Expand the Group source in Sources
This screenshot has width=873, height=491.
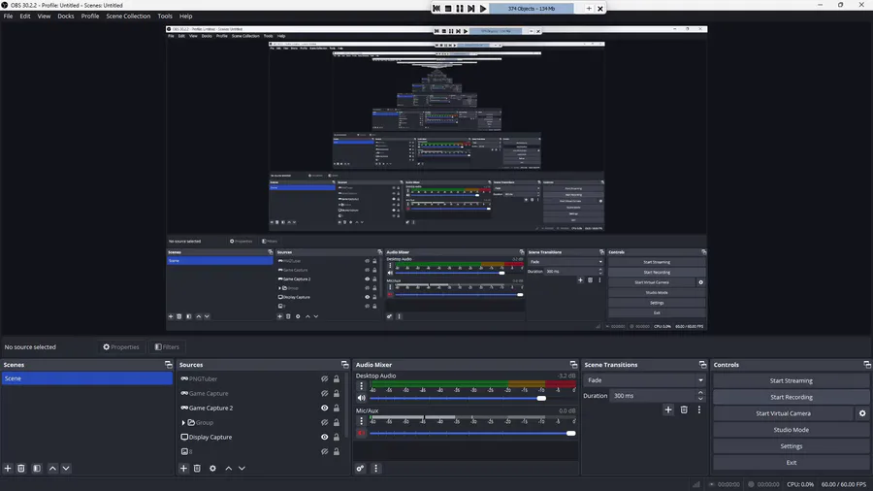click(183, 422)
